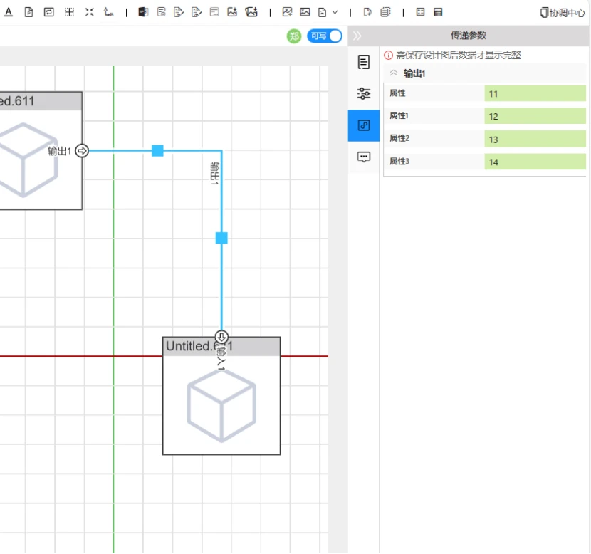591x554 pixels.
Task: Open the comments sidebar tab
Action: pyautogui.click(x=364, y=157)
